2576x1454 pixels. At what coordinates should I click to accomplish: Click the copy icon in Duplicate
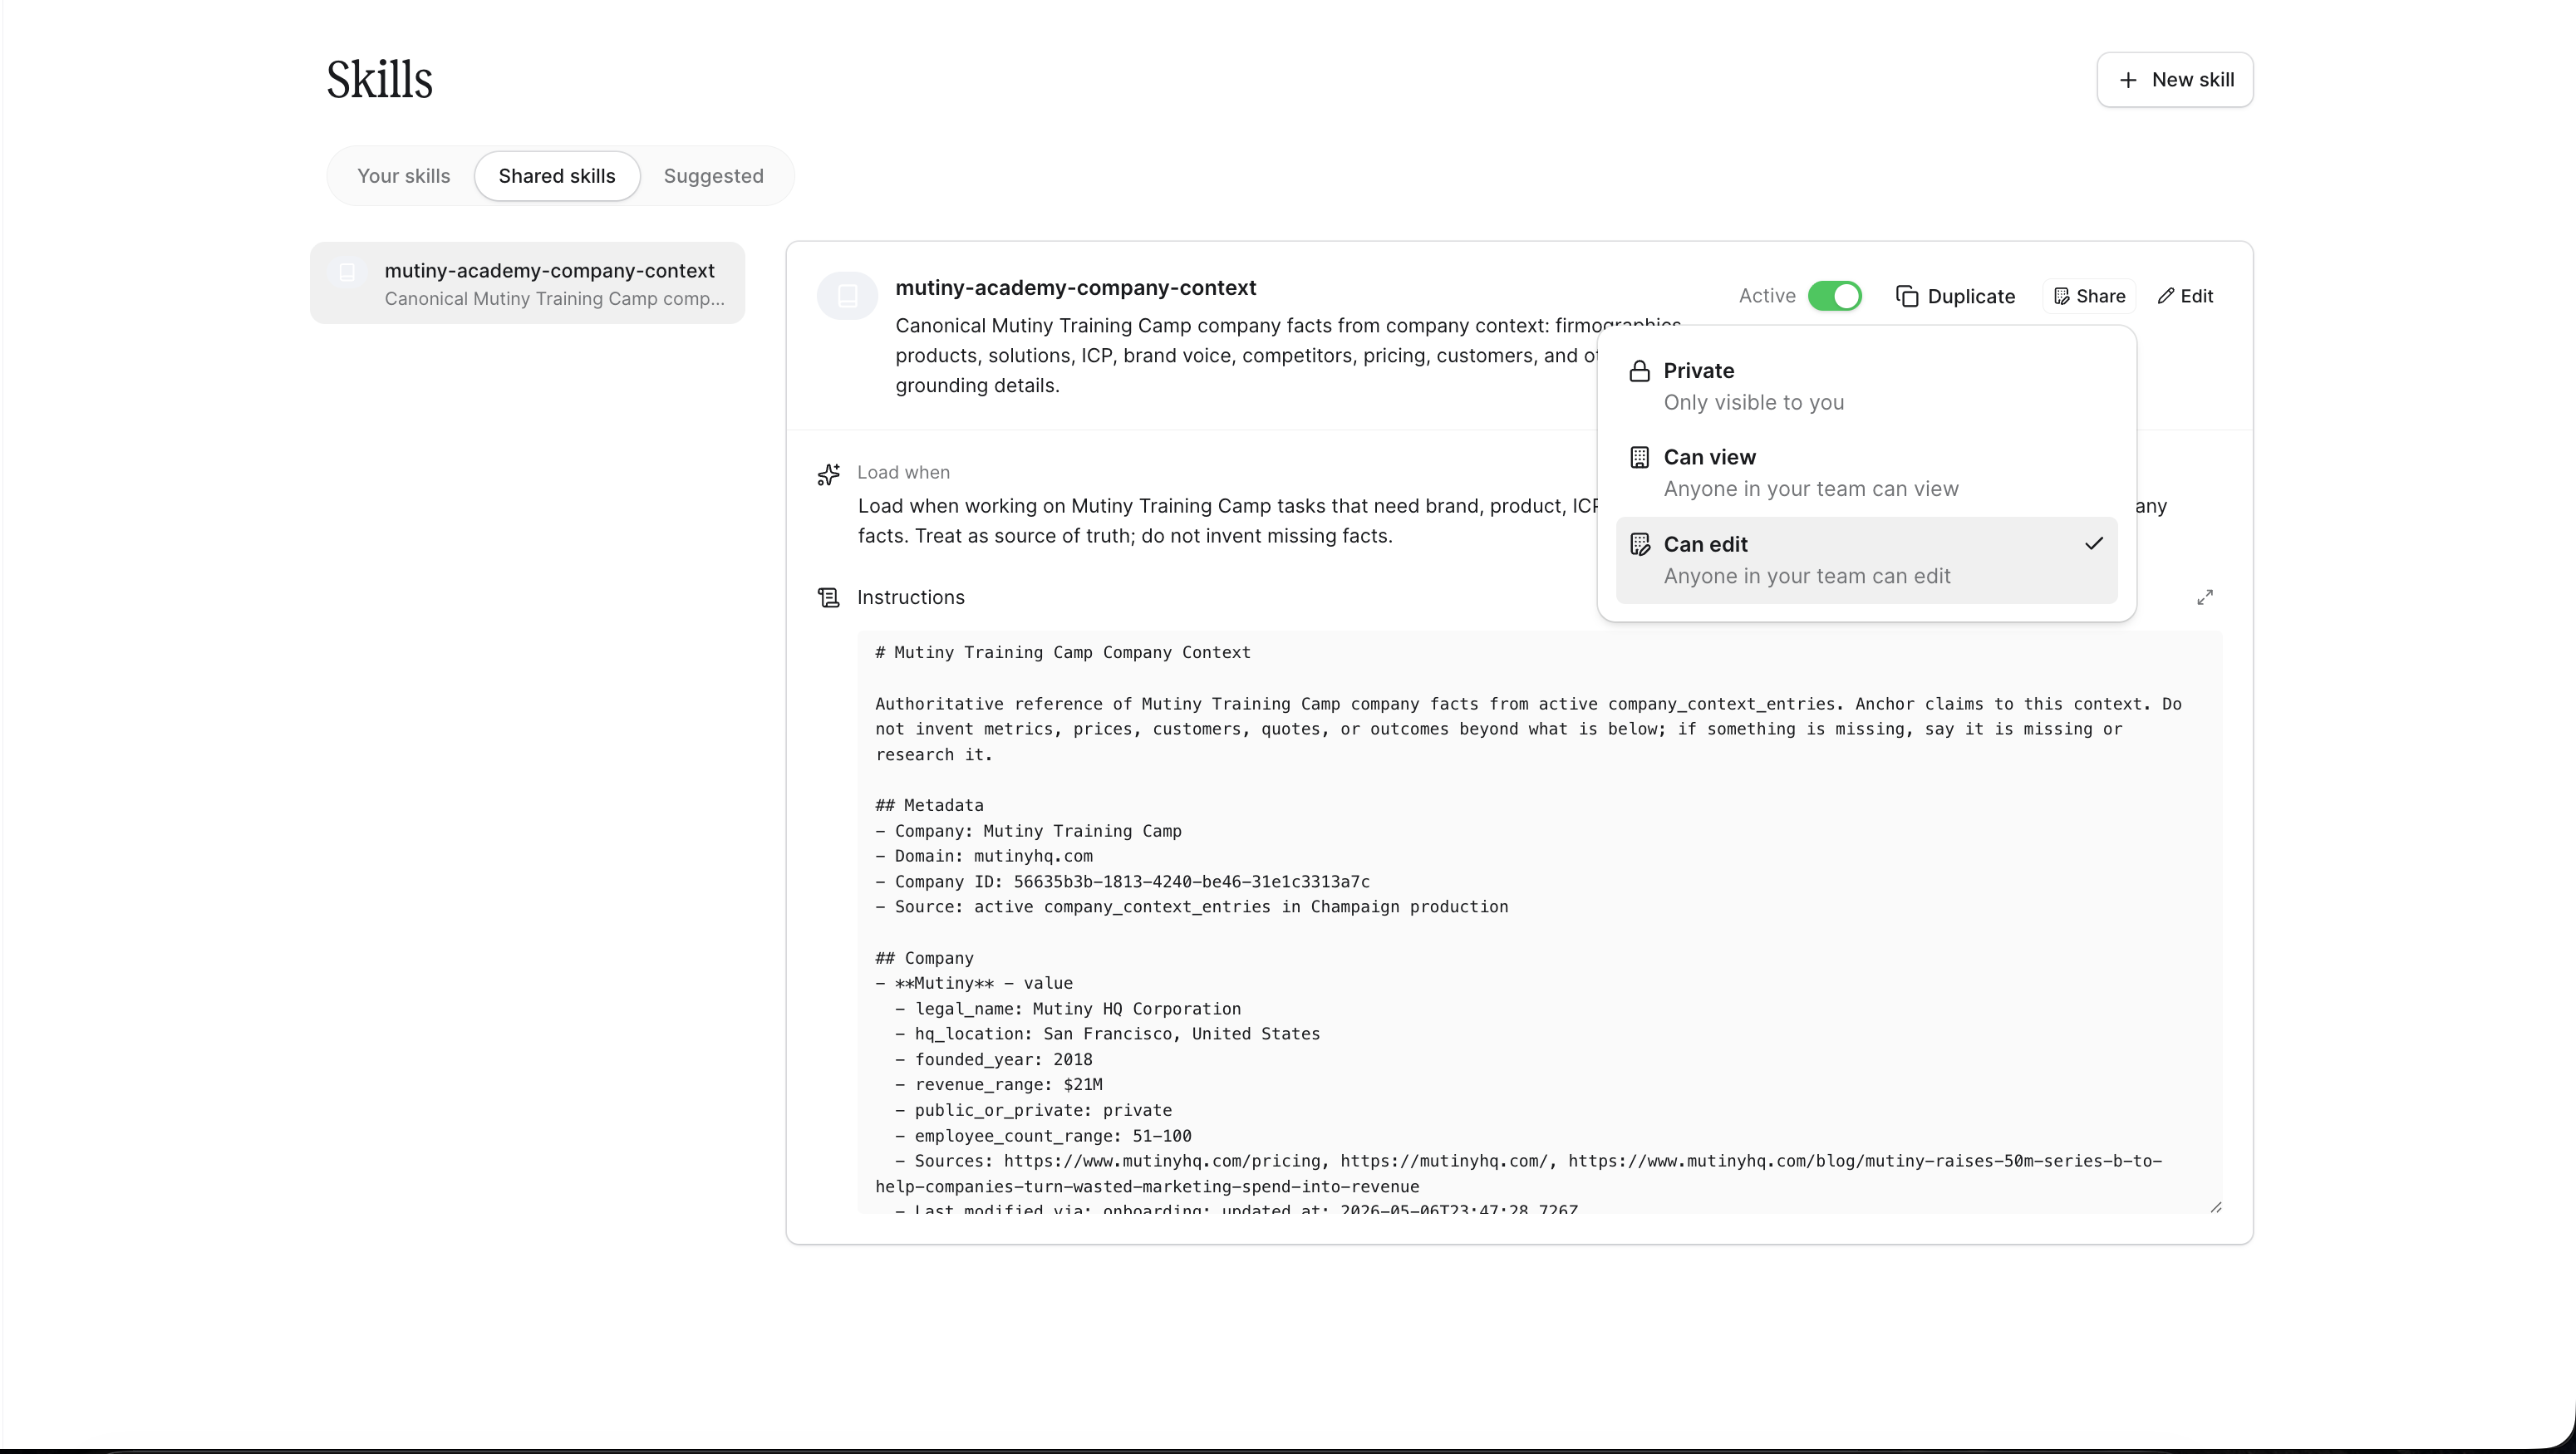pos(1907,296)
